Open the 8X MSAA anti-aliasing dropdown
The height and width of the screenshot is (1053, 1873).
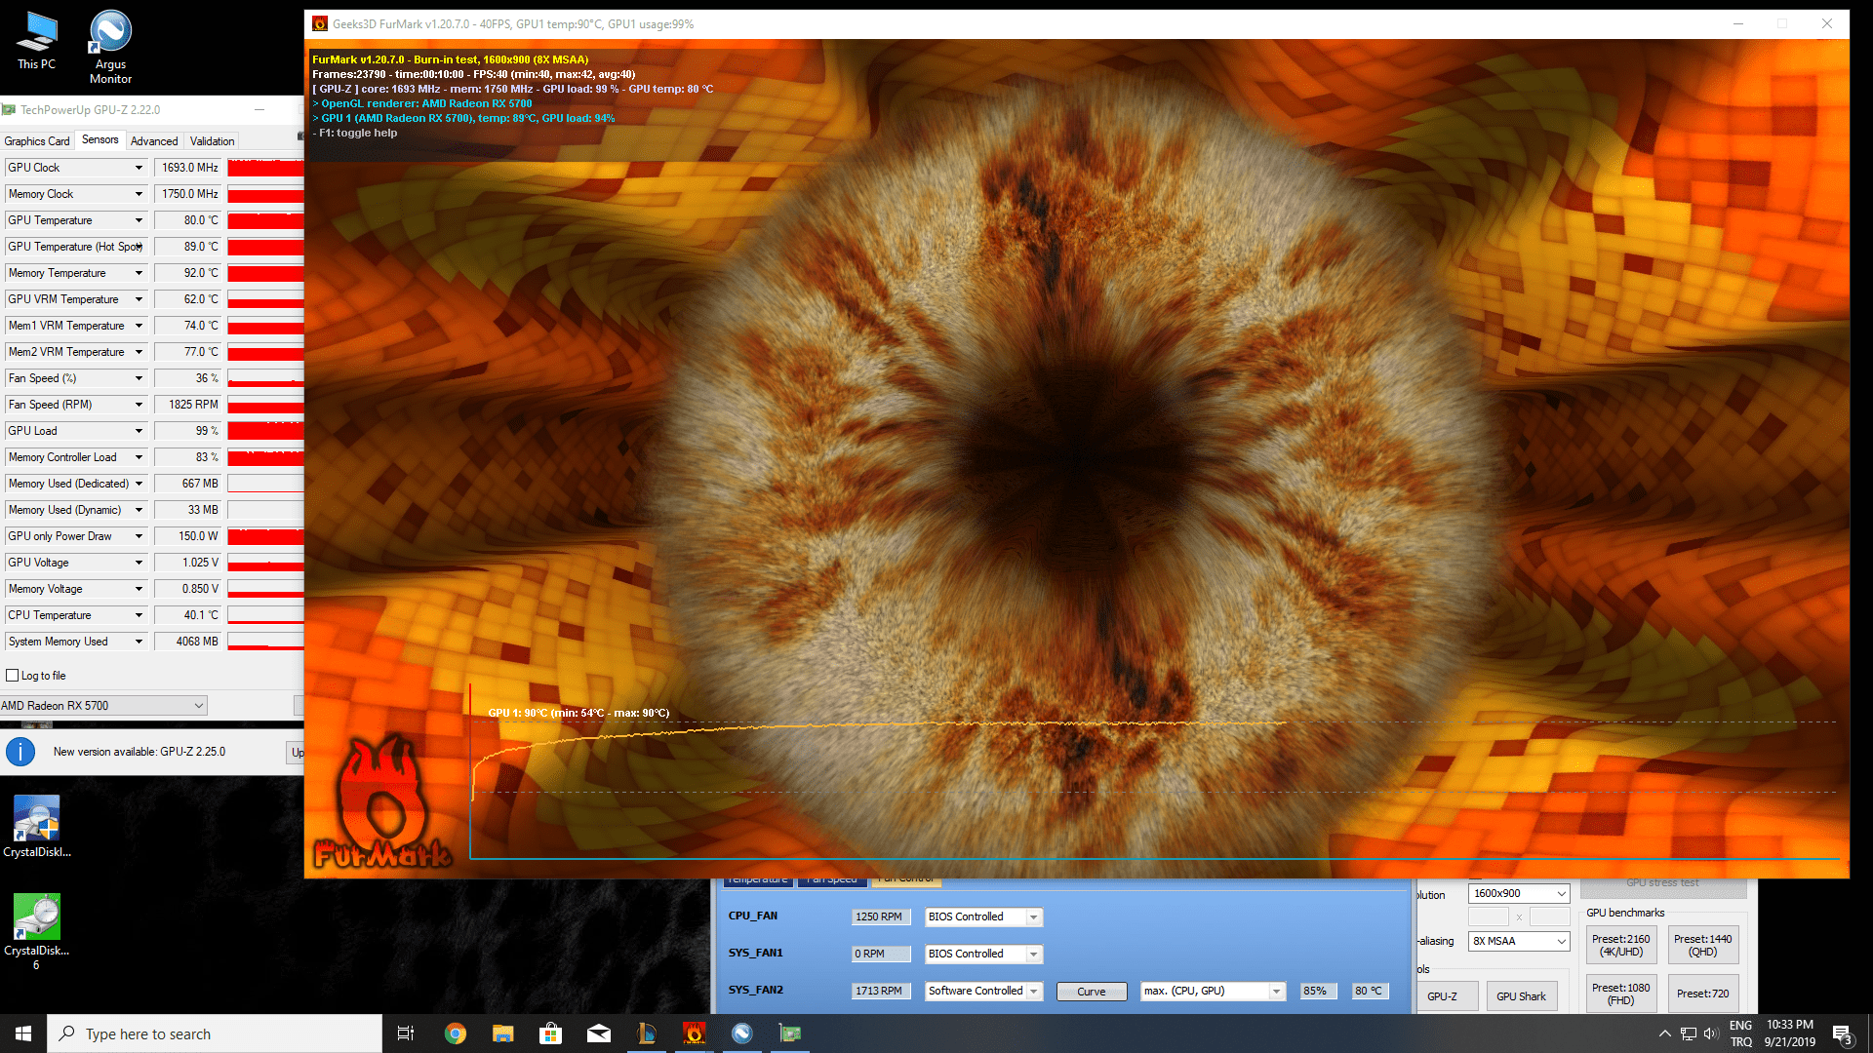[1519, 941]
